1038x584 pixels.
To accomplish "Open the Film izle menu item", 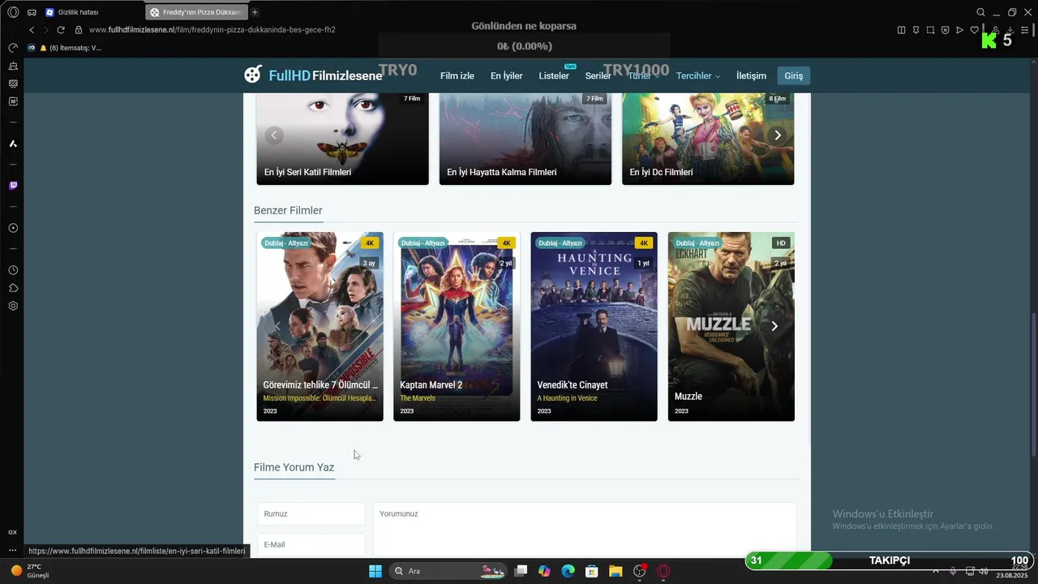I will tap(457, 75).
